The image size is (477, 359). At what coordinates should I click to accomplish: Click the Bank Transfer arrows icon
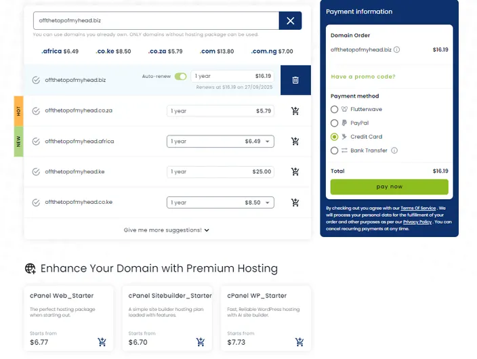pos(344,150)
